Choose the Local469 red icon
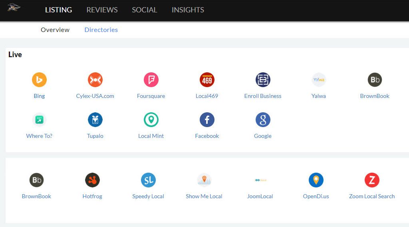 tap(207, 80)
